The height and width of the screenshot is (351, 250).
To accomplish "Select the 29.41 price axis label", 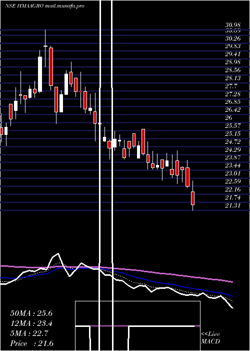I will (x=233, y=54).
